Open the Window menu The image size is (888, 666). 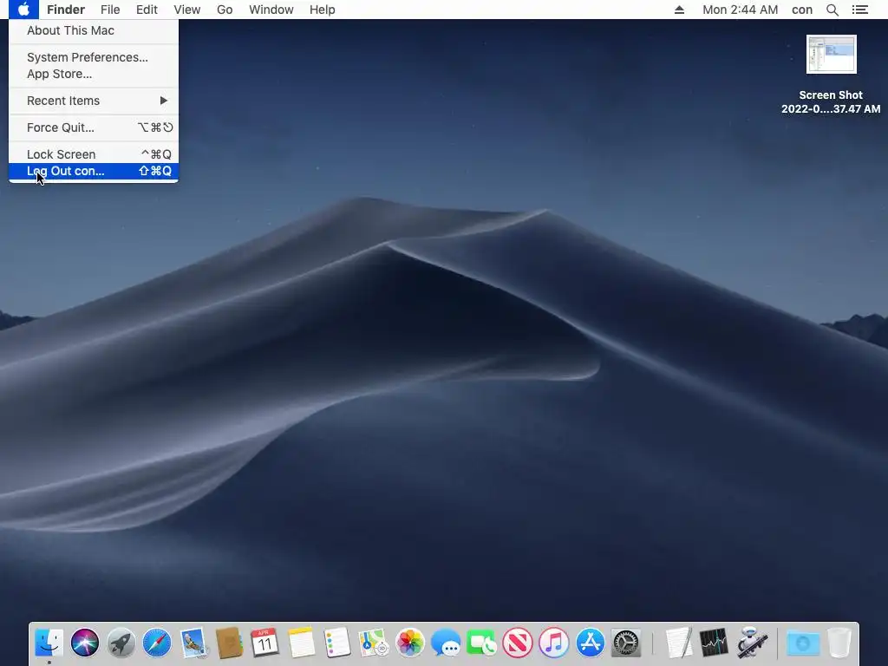pyautogui.click(x=271, y=10)
